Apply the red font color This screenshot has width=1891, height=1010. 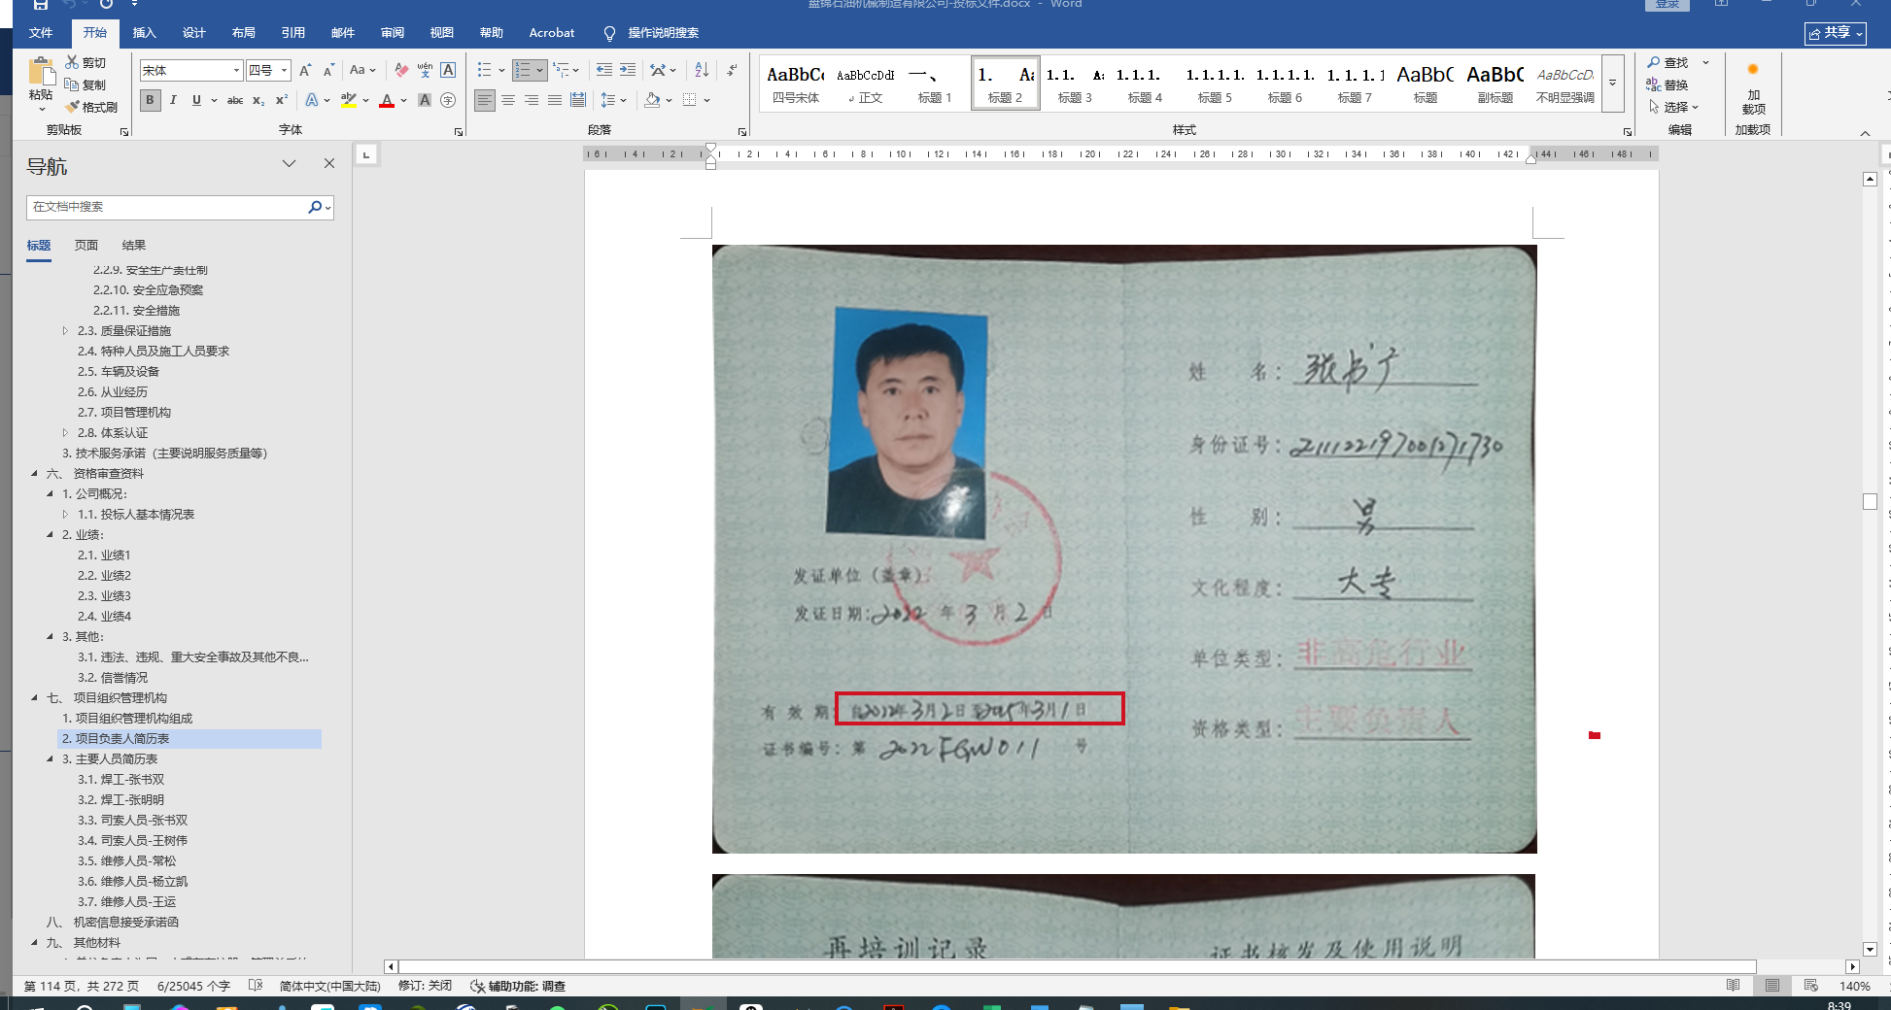(x=387, y=100)
